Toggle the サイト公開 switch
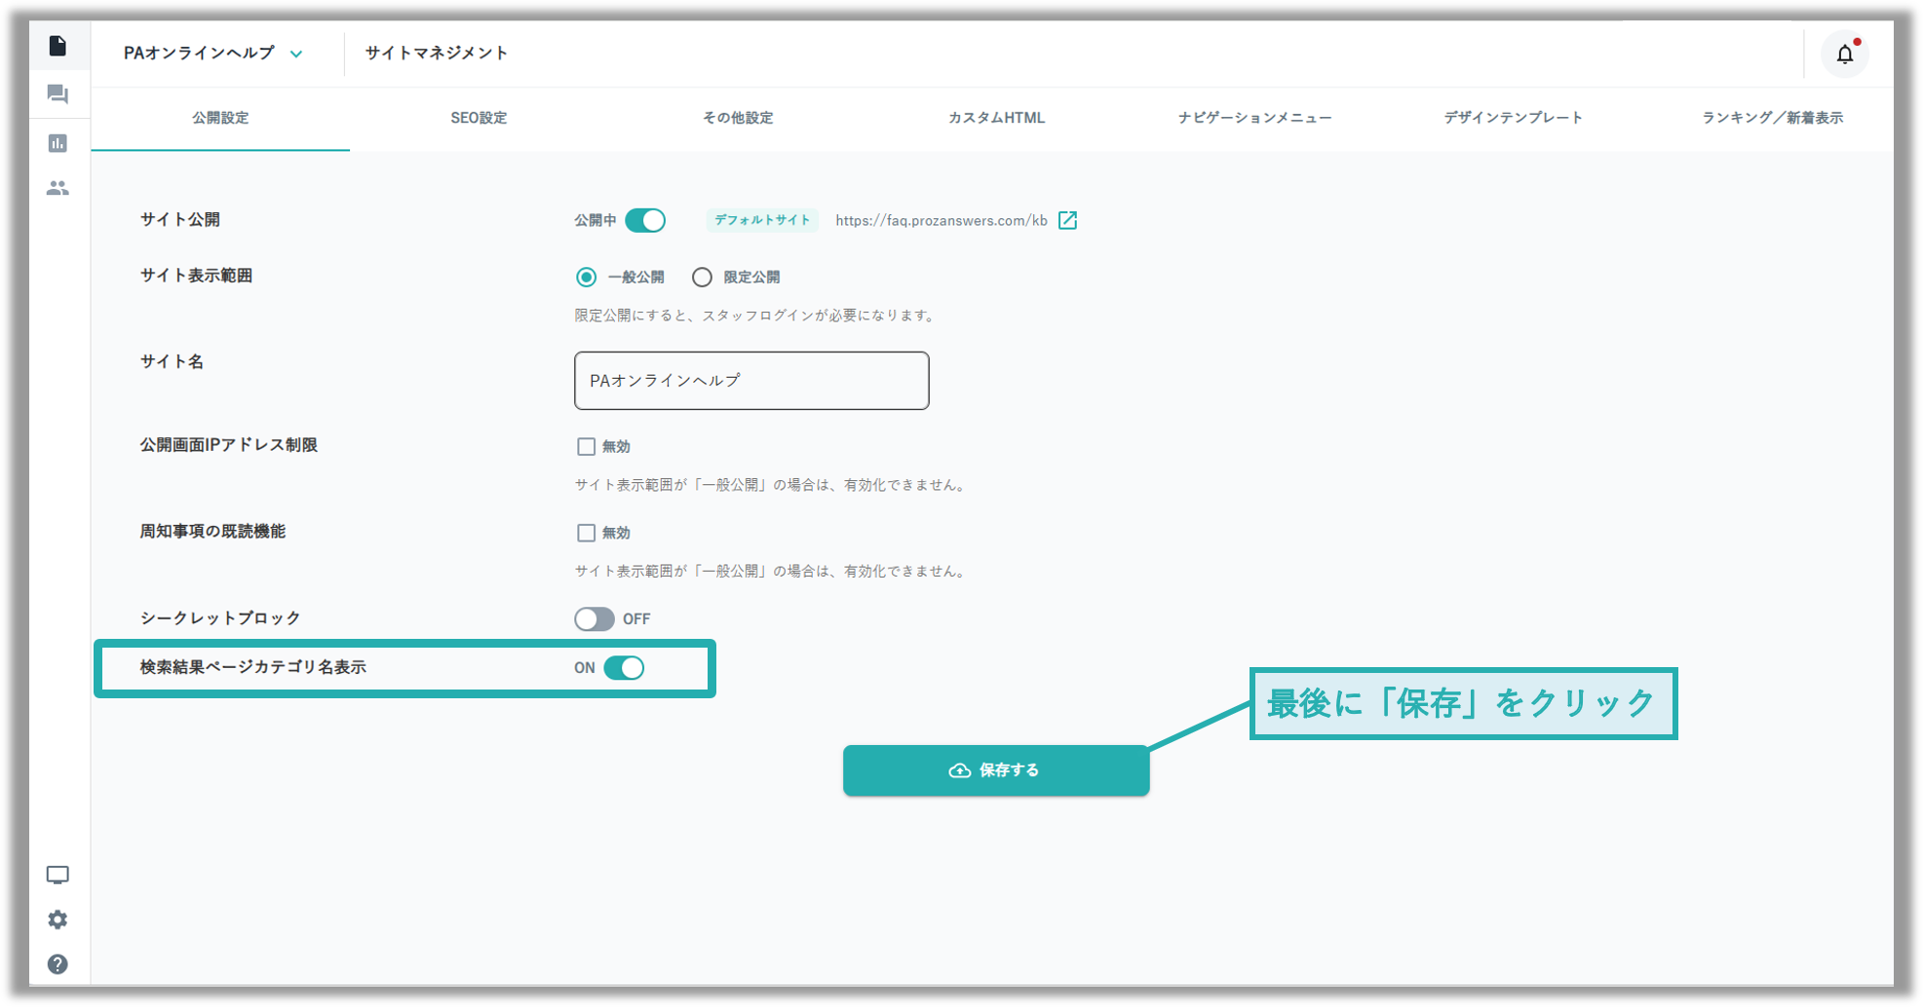The height and width of the screenshot is (1007, 1923). [645, 220]
